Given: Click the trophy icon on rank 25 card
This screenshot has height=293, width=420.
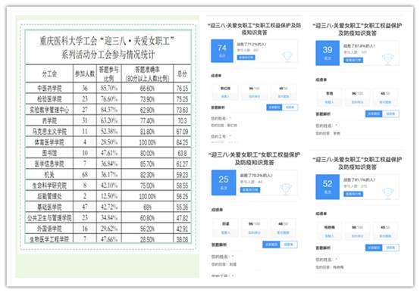Looking at the screenshot, I should click(286, 189).
